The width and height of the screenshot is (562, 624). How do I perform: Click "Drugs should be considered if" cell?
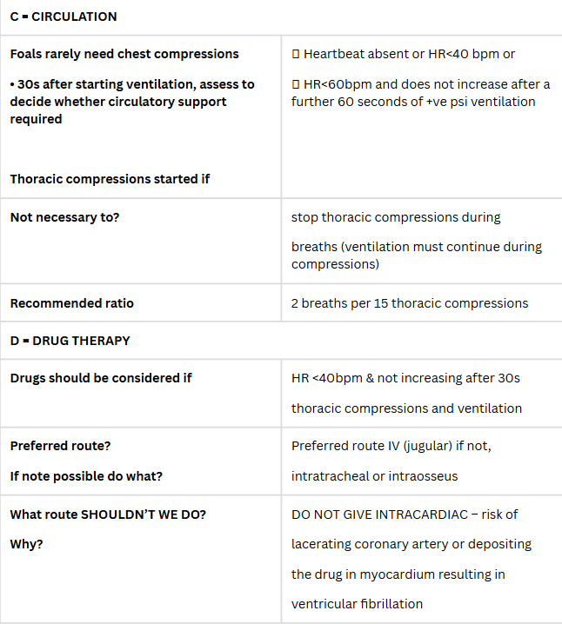point(101,378)
